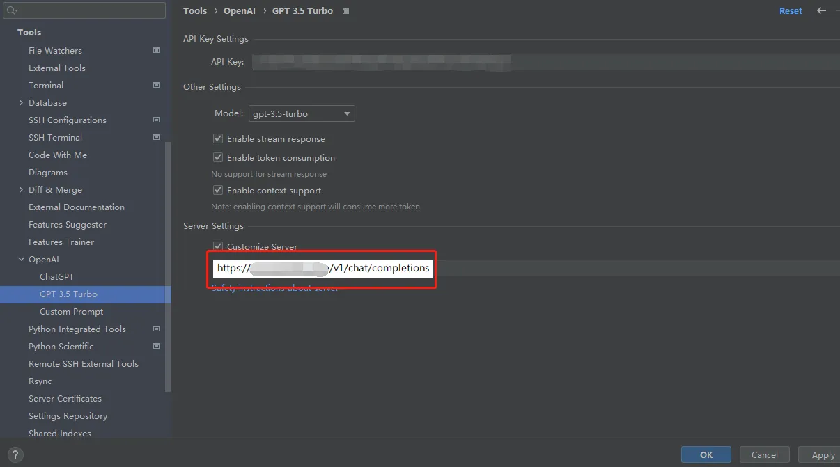Click the project-level icon beside Python Integrated Tools
The height and width of the screenshot is (467, 840).
coord(156,329)
